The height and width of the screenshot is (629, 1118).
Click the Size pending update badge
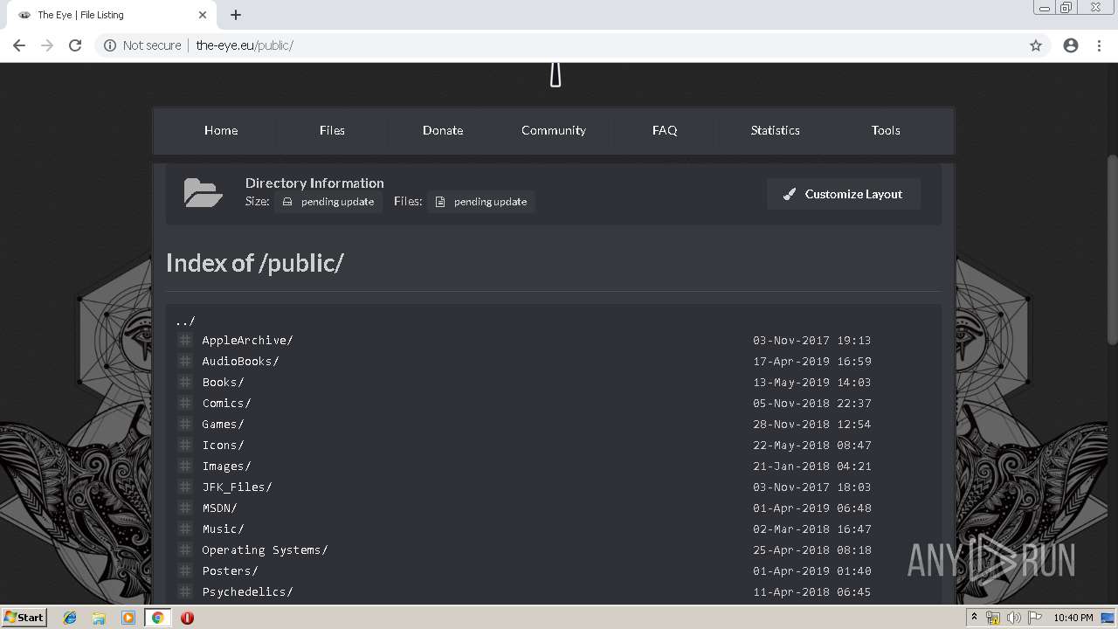pos(328,202)
